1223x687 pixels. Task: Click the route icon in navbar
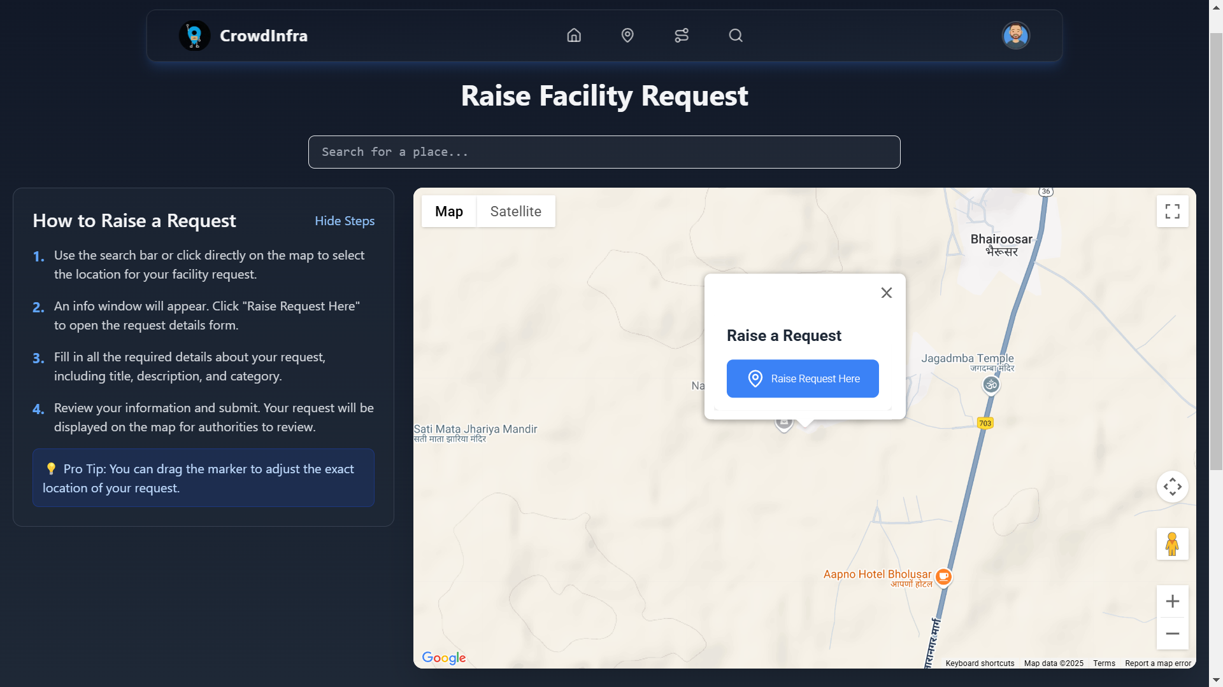pos(682,36)
